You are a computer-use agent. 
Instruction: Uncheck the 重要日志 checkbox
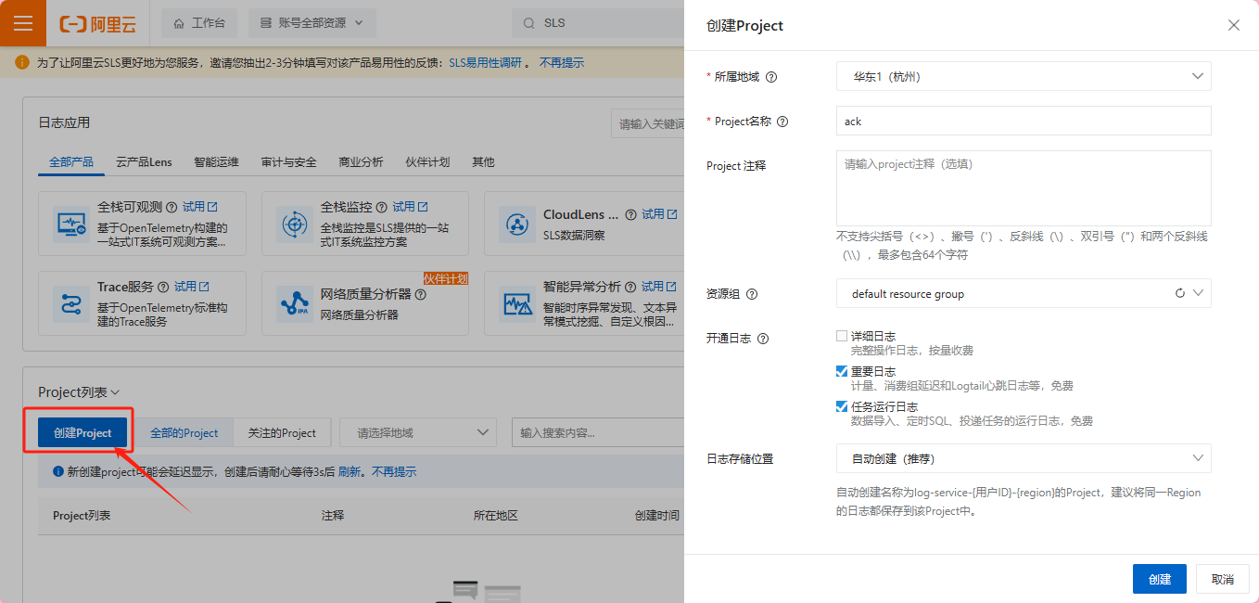(x=842, y=371)
